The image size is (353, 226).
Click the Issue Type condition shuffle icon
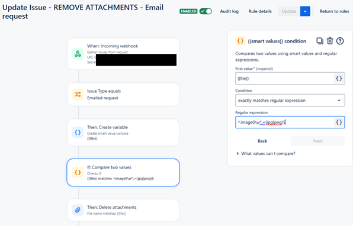[x=78, y=95]
